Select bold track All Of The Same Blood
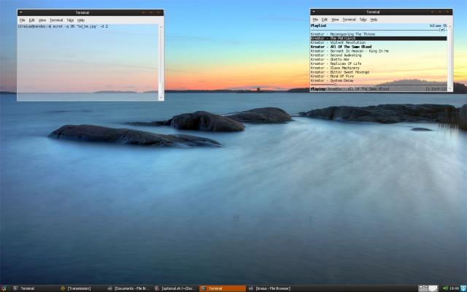467x292 pixels. (x=341, y=47)
